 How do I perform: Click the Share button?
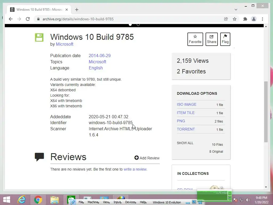211,39
